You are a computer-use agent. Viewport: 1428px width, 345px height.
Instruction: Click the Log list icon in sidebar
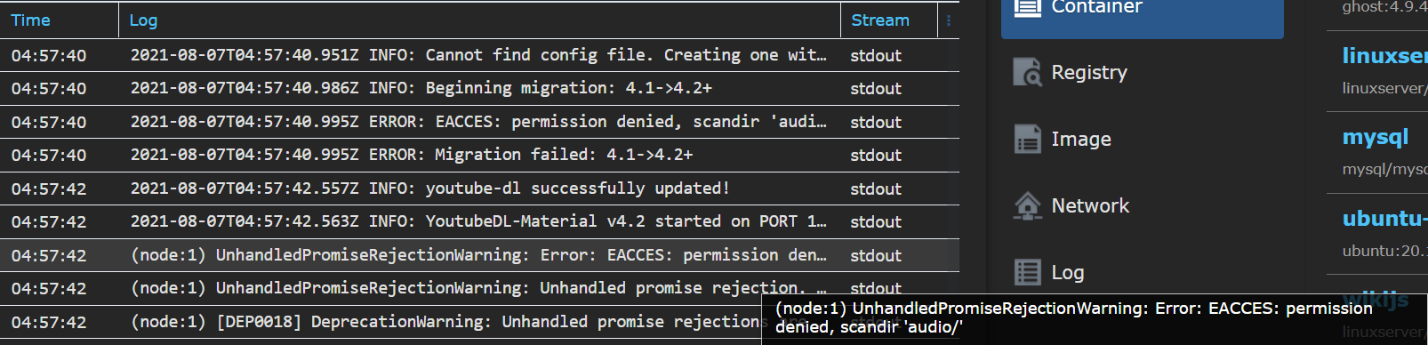(x=1027, y=272)
